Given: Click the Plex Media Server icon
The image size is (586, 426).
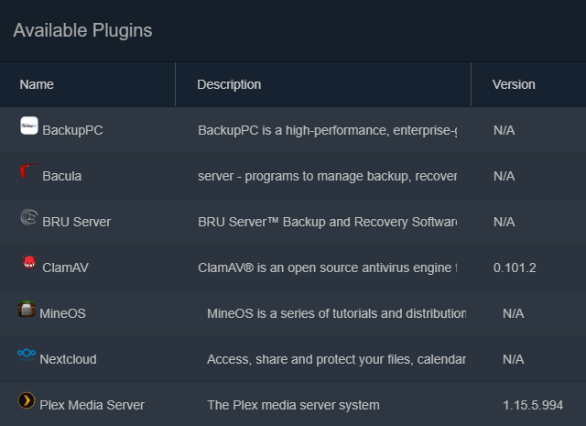Looking at the screenshot, I should pyautogui.click(x=27, y=400).
